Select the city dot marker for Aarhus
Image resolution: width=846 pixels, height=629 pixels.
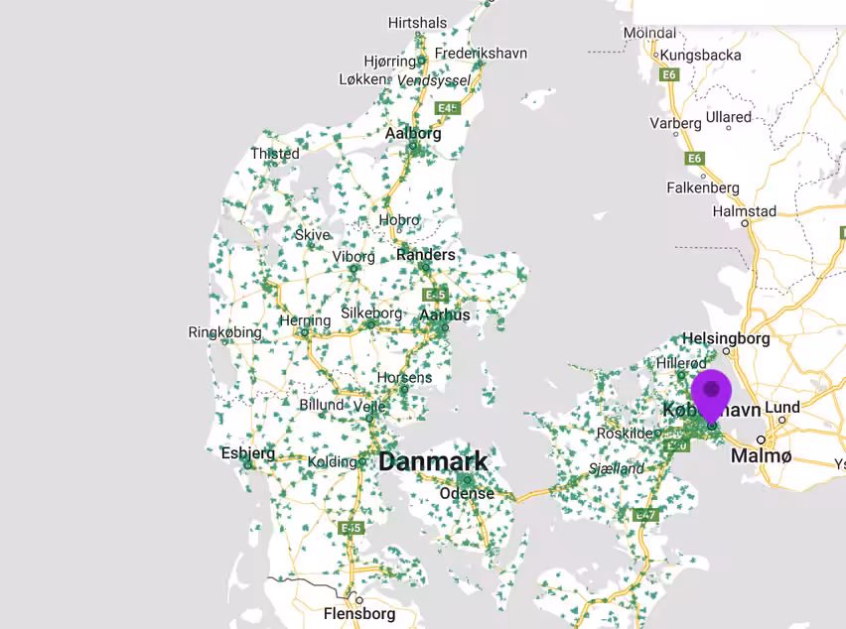click(x=445, y=327)
